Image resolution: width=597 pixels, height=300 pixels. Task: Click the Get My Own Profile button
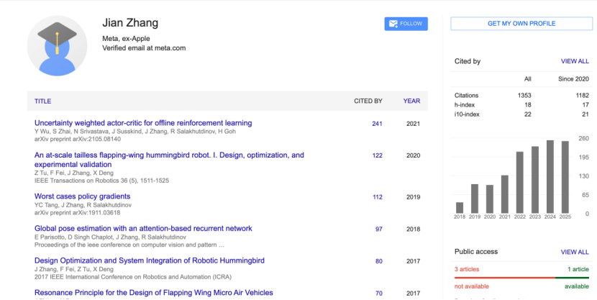pyautogui.click(x=521, y=24)
